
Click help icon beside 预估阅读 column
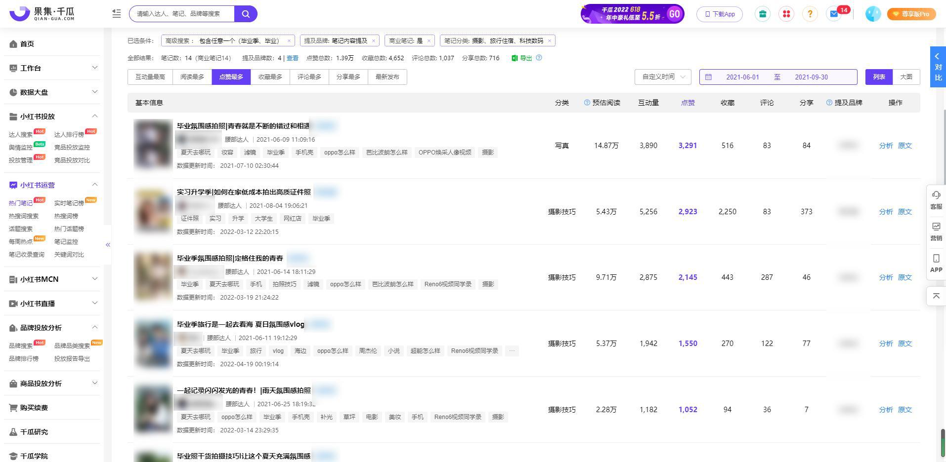[587, 103]
